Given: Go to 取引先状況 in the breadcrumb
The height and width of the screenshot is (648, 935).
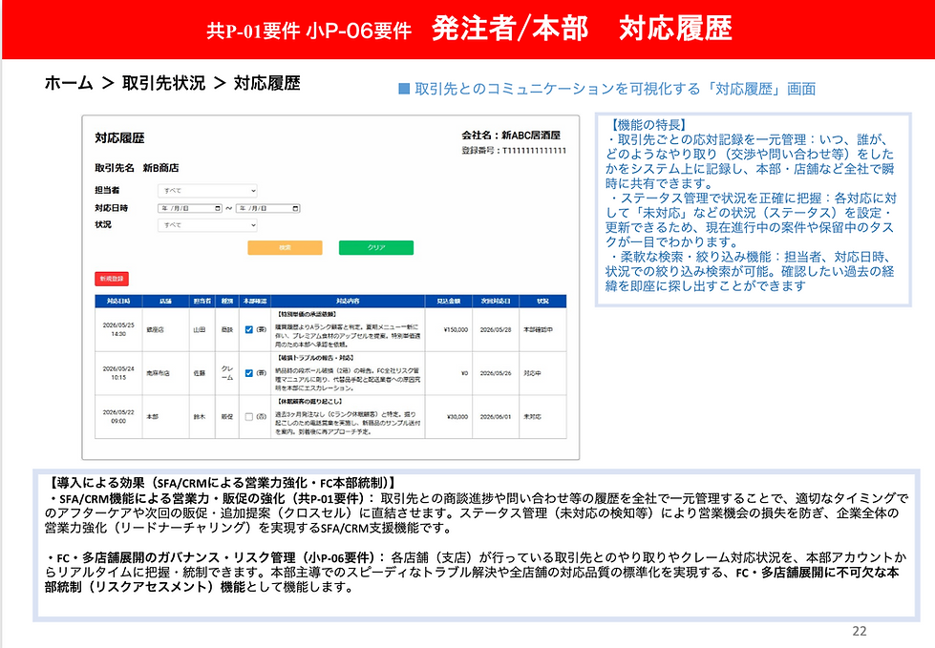Looking at the screenshot, I should click(x=163, y=83).
